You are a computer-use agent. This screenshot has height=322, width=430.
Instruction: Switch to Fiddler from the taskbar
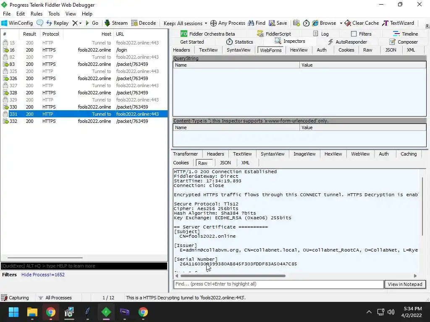click(106, 312)
